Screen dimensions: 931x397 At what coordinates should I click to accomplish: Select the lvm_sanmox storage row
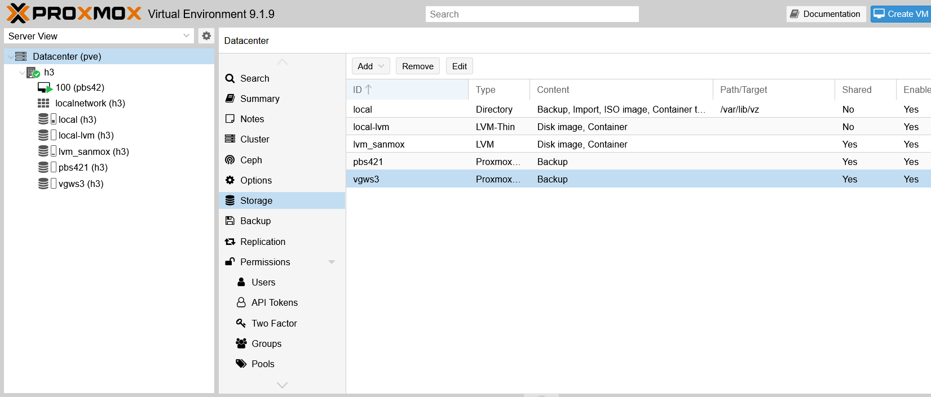pyautogui.click(x=638, y=144)
